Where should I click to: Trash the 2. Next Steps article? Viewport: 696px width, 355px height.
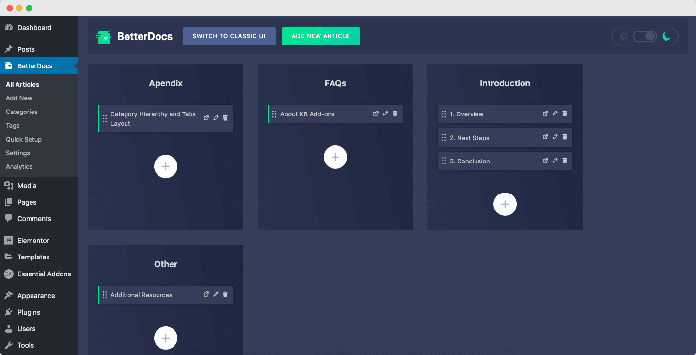coord(565,137)
